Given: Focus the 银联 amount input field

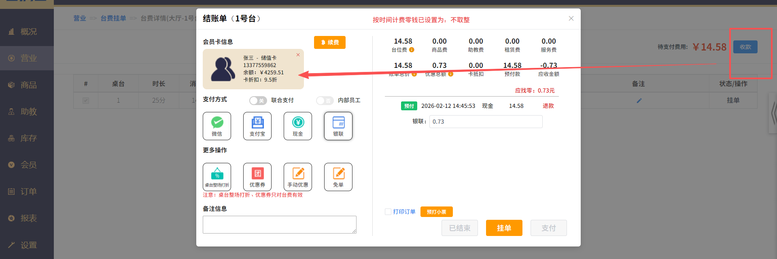Looking at the screenshot, I should coord(486,122).
